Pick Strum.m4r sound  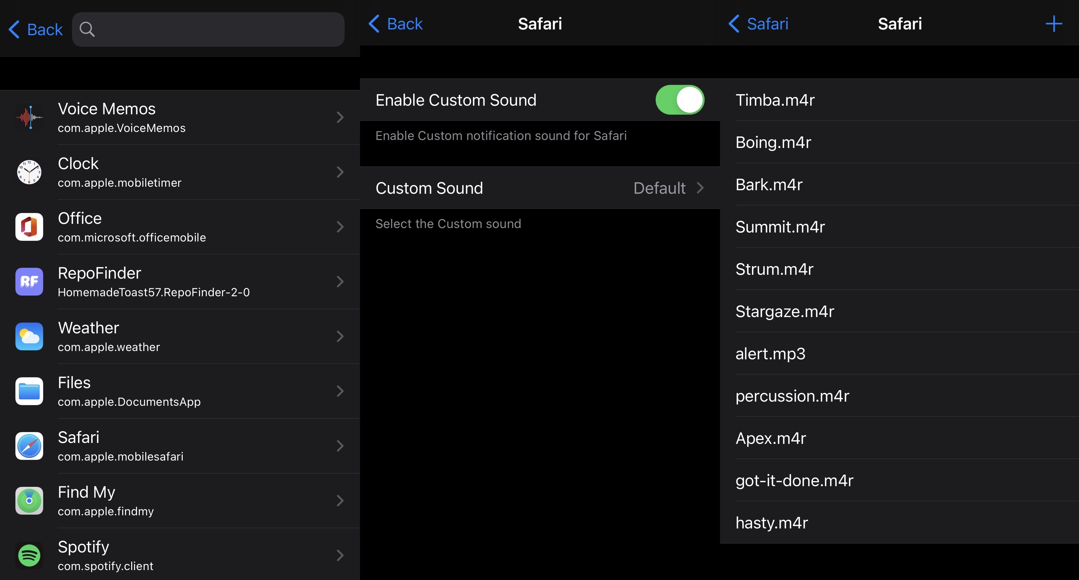coord(899,269)
